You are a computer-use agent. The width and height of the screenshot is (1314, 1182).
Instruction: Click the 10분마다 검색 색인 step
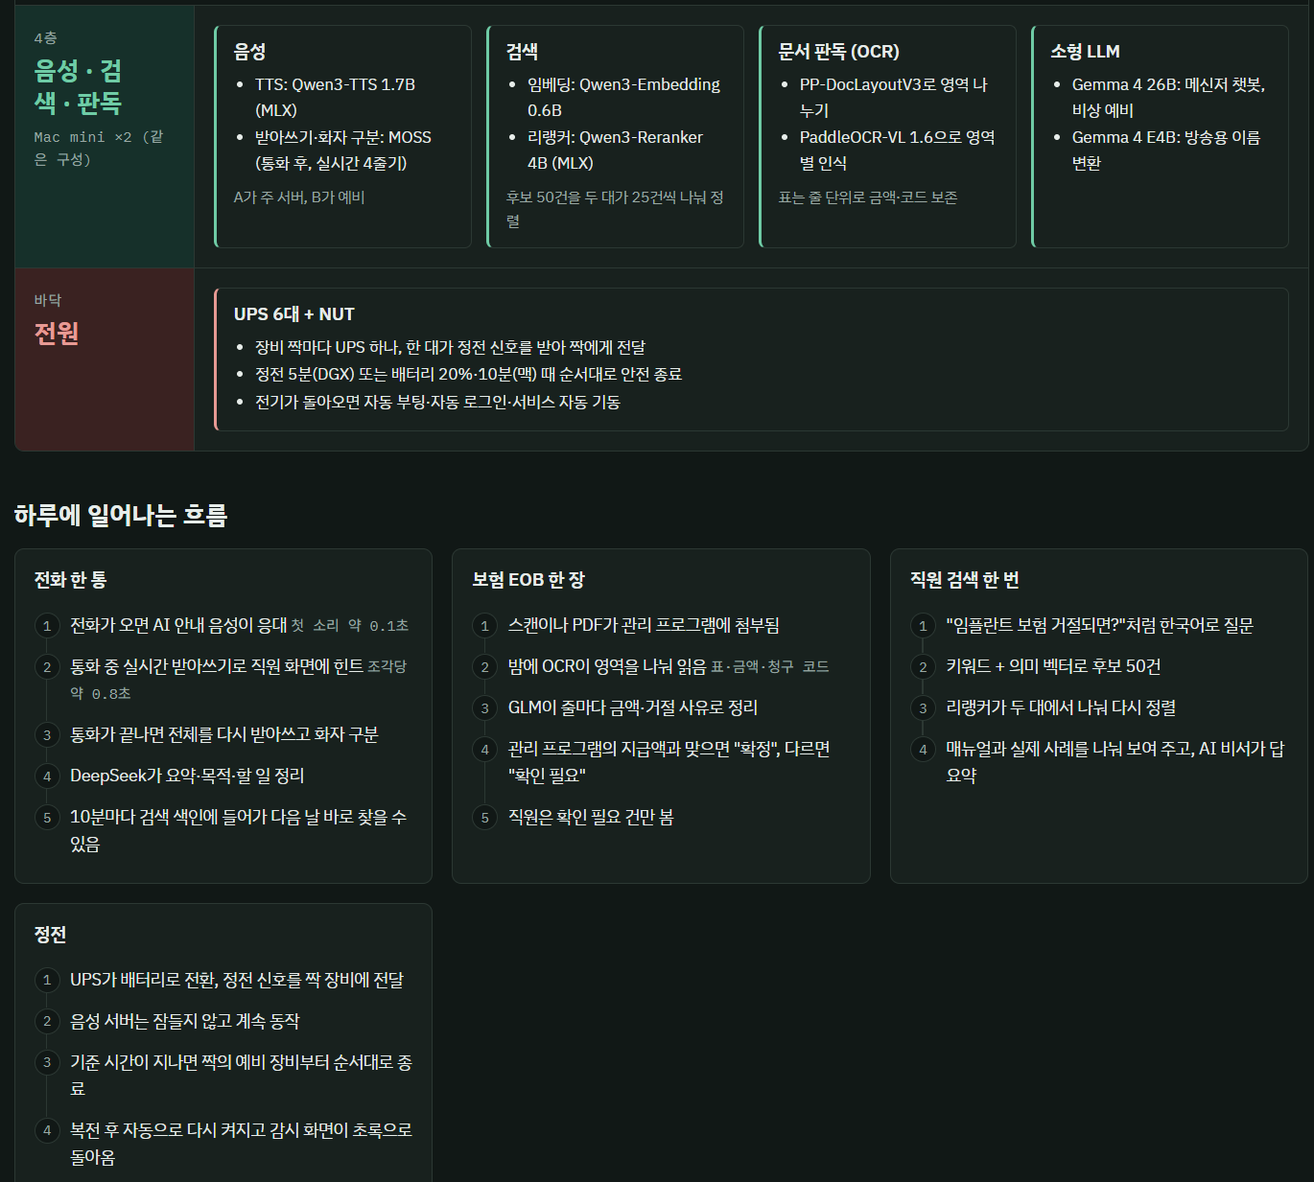(x=238, y=830)
